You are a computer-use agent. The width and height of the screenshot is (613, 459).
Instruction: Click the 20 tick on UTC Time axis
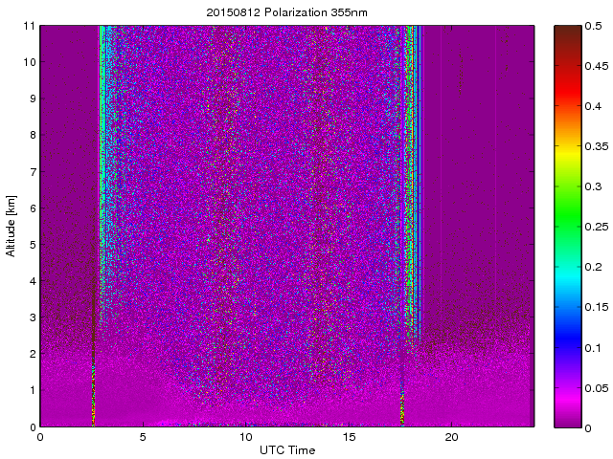[x=452, y=438]
